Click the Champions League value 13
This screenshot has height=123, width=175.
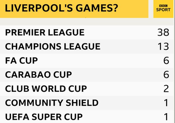[x=163, y=46]
